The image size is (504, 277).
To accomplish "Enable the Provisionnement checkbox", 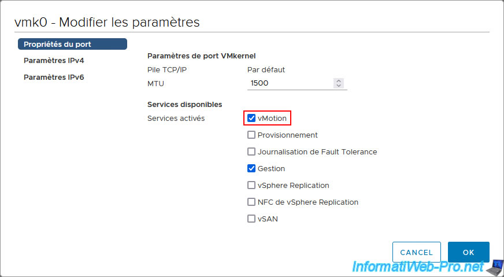I will click(251, 135).
